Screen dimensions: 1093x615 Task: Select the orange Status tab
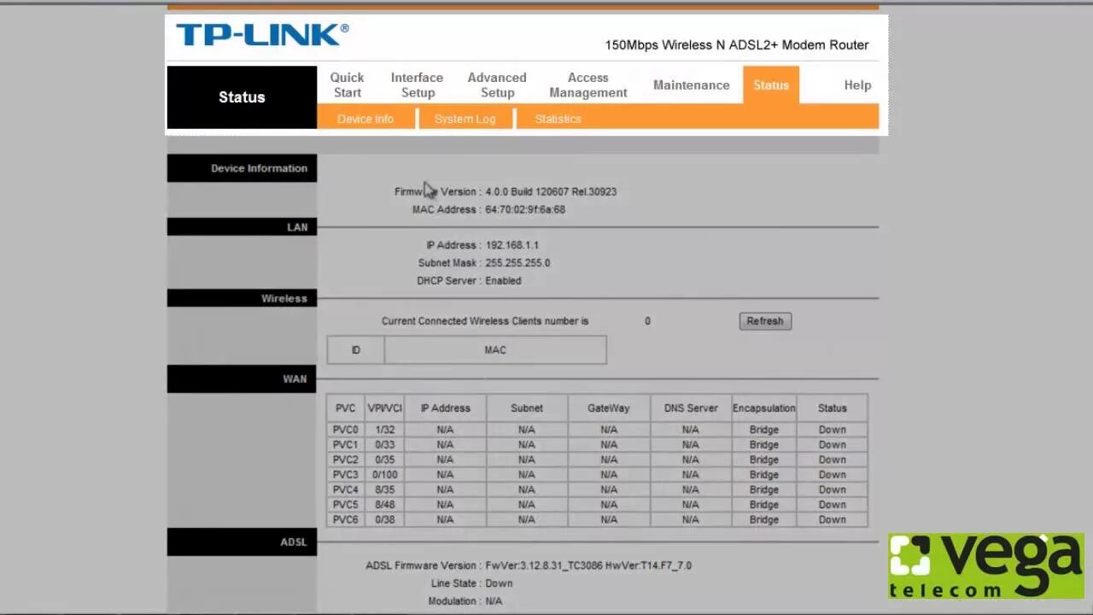click(771, 85)
